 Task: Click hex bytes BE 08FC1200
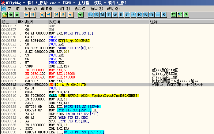[35, 74]
